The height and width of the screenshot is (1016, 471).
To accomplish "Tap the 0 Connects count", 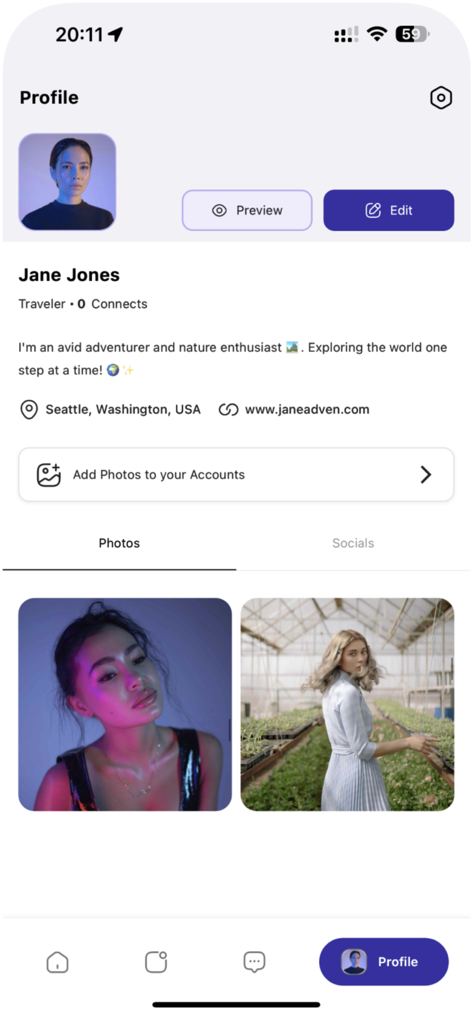I will (x=112, y=304).
